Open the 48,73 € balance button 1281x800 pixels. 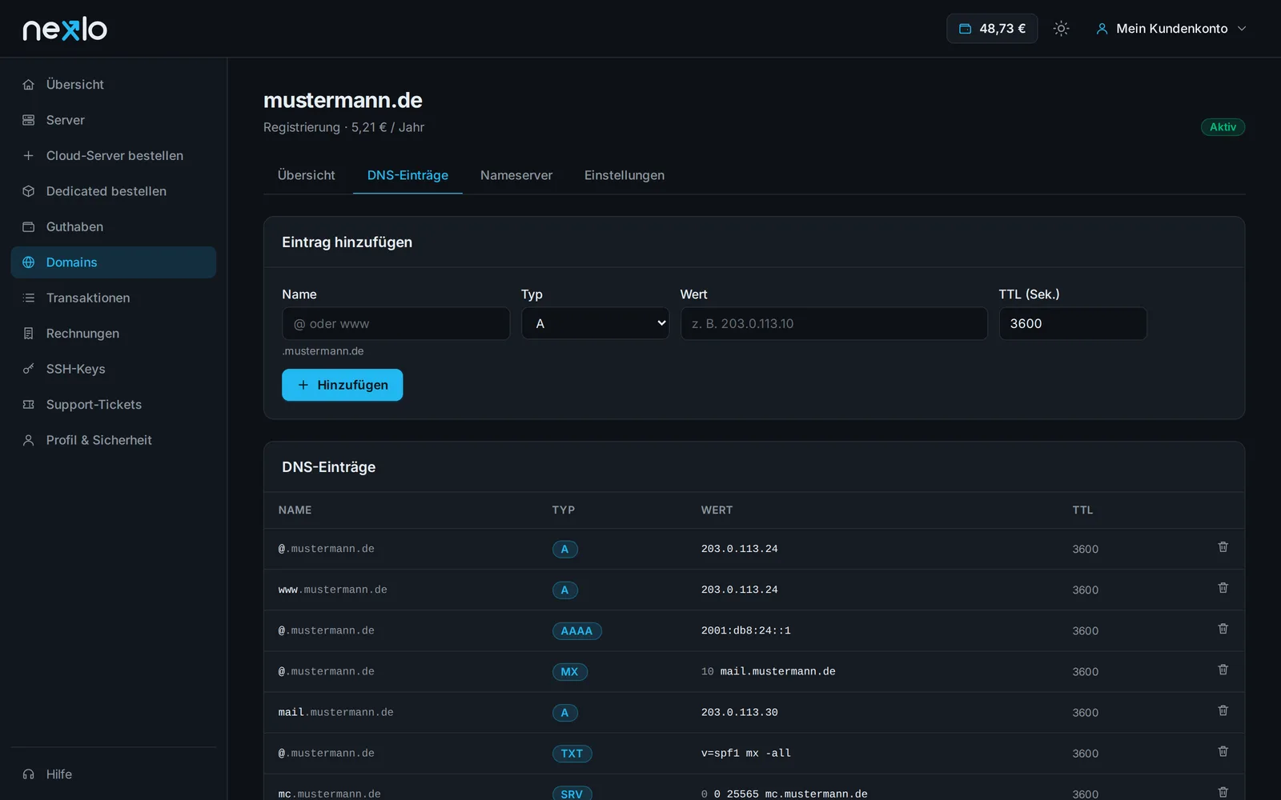(992, 29)
